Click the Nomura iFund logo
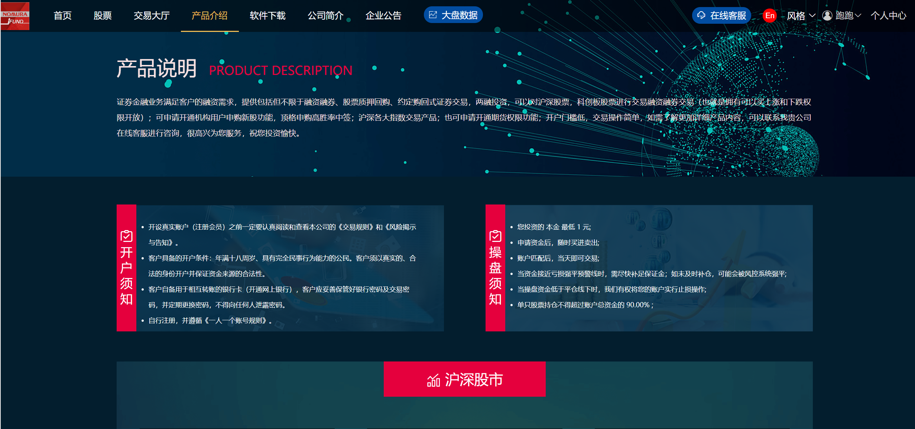 coord(15,16)
